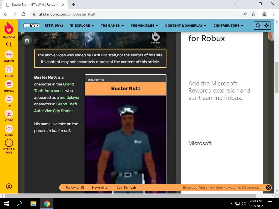The height and width of the screenshot is (209, 279).
Task: Open the Anime category icon
Action: click(9, 69)
